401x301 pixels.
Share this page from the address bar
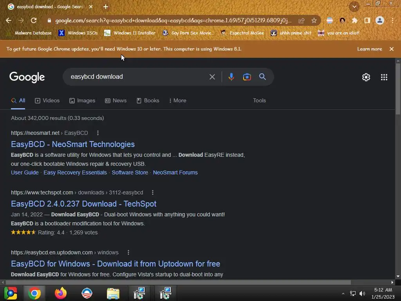tap(302, 20)
